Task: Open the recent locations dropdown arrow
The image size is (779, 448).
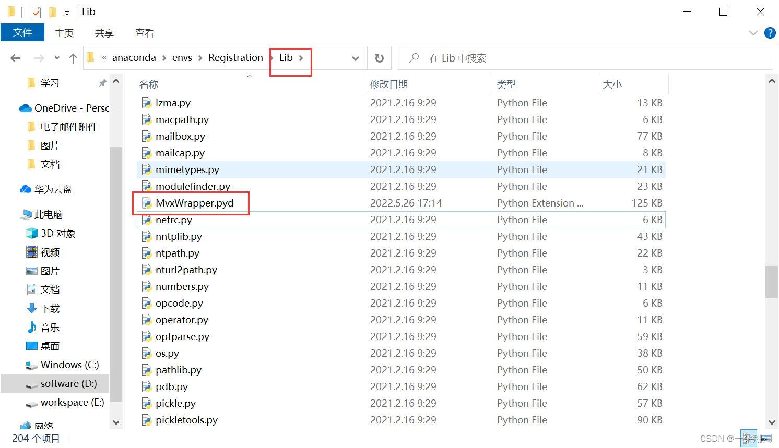Action: (57, 58)
